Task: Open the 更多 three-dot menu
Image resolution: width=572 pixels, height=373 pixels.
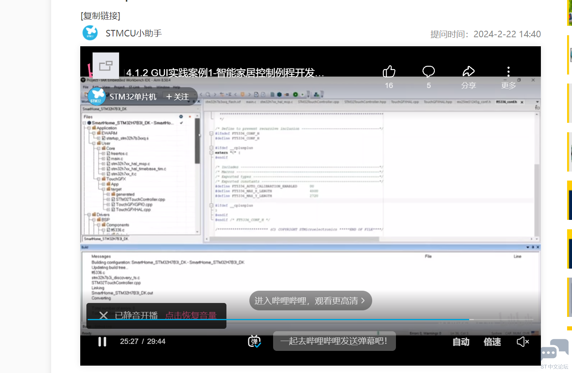Action: coord(509,72)
